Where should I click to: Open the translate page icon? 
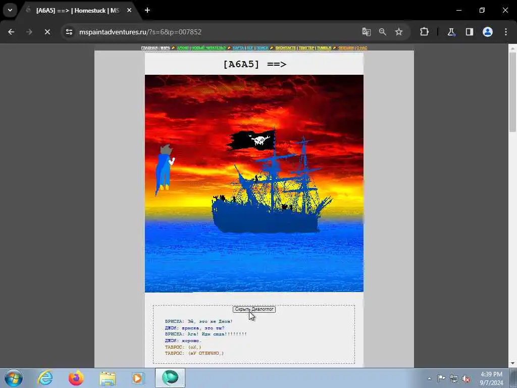(x=367, y=32)
